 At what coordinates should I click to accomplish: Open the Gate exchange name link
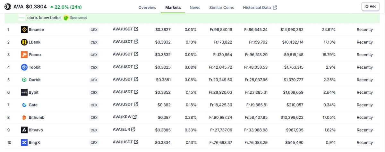tap(33, 105)
